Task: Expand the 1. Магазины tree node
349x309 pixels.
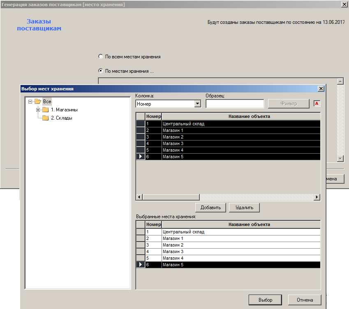Action: (38, 110)
